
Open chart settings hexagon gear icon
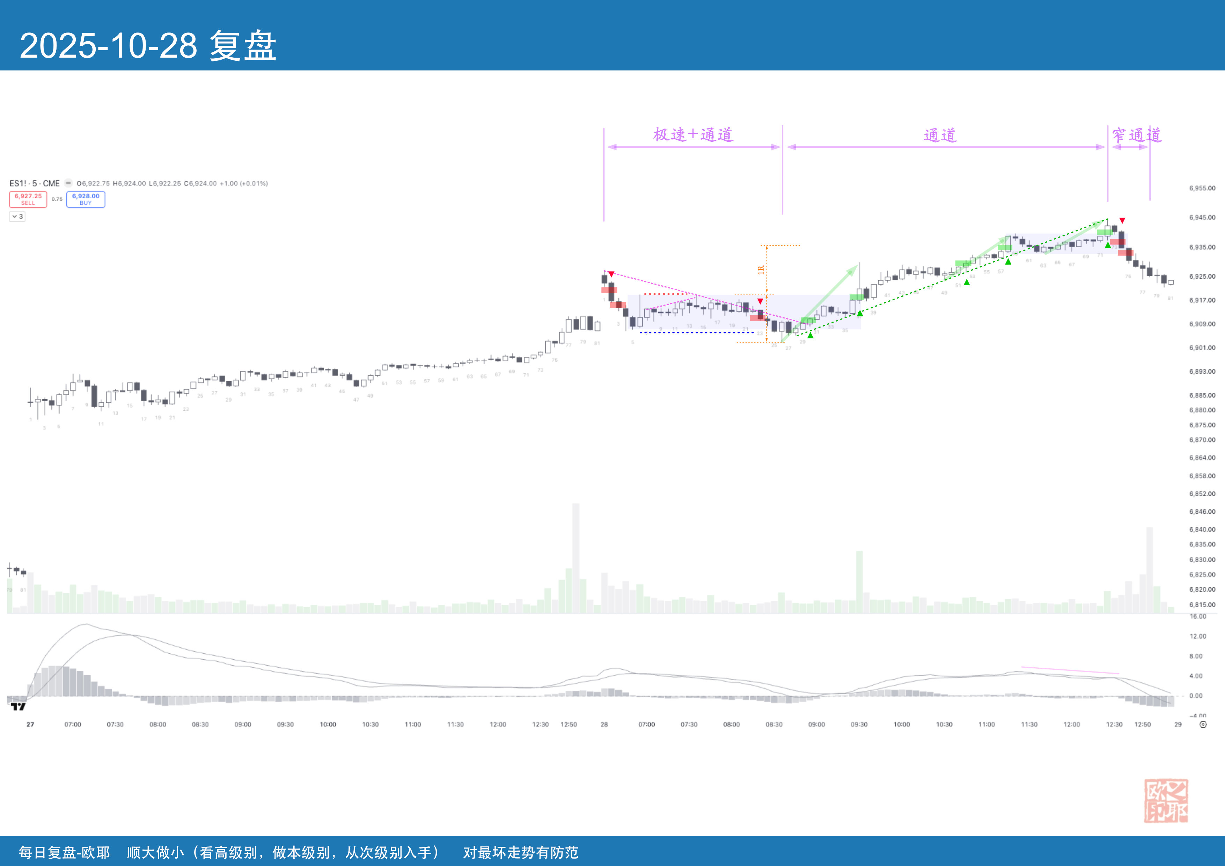pos(1203,725)
